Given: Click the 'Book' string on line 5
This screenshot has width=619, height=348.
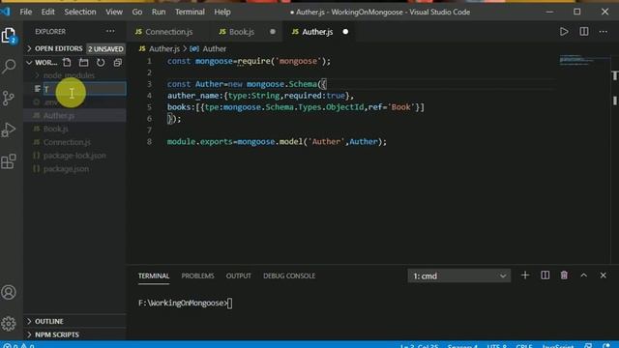Looking at the screenshot, I should click(x=400, y=107).
